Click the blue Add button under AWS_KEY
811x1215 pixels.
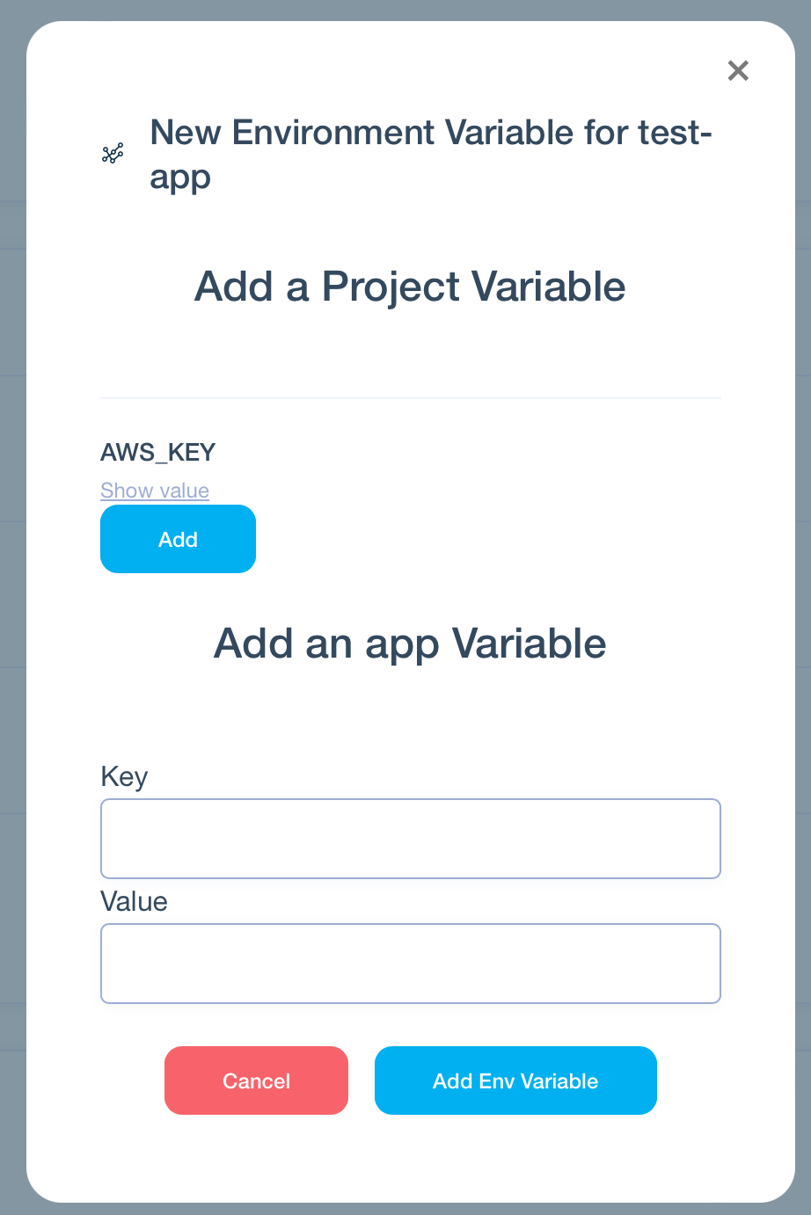[178, 539]
